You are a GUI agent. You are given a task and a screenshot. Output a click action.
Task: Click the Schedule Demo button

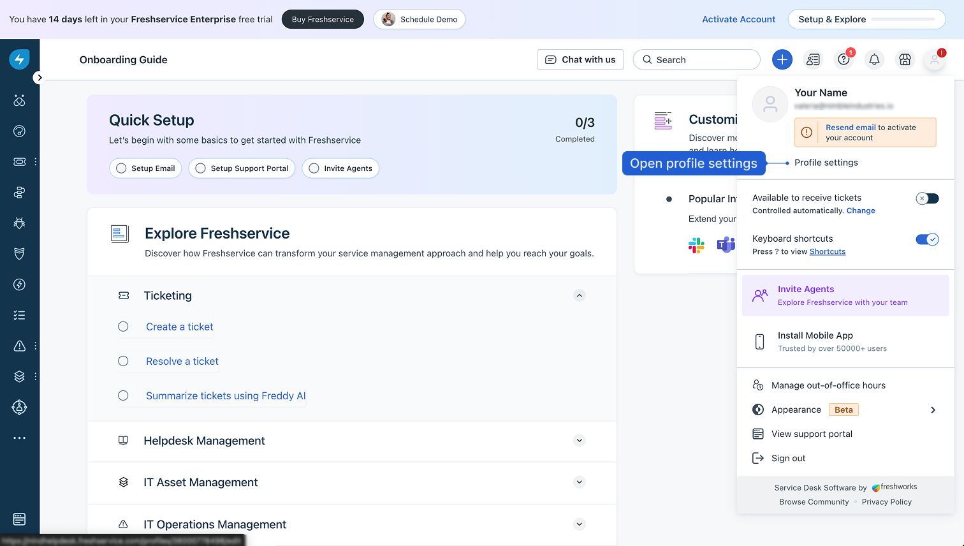419,19
